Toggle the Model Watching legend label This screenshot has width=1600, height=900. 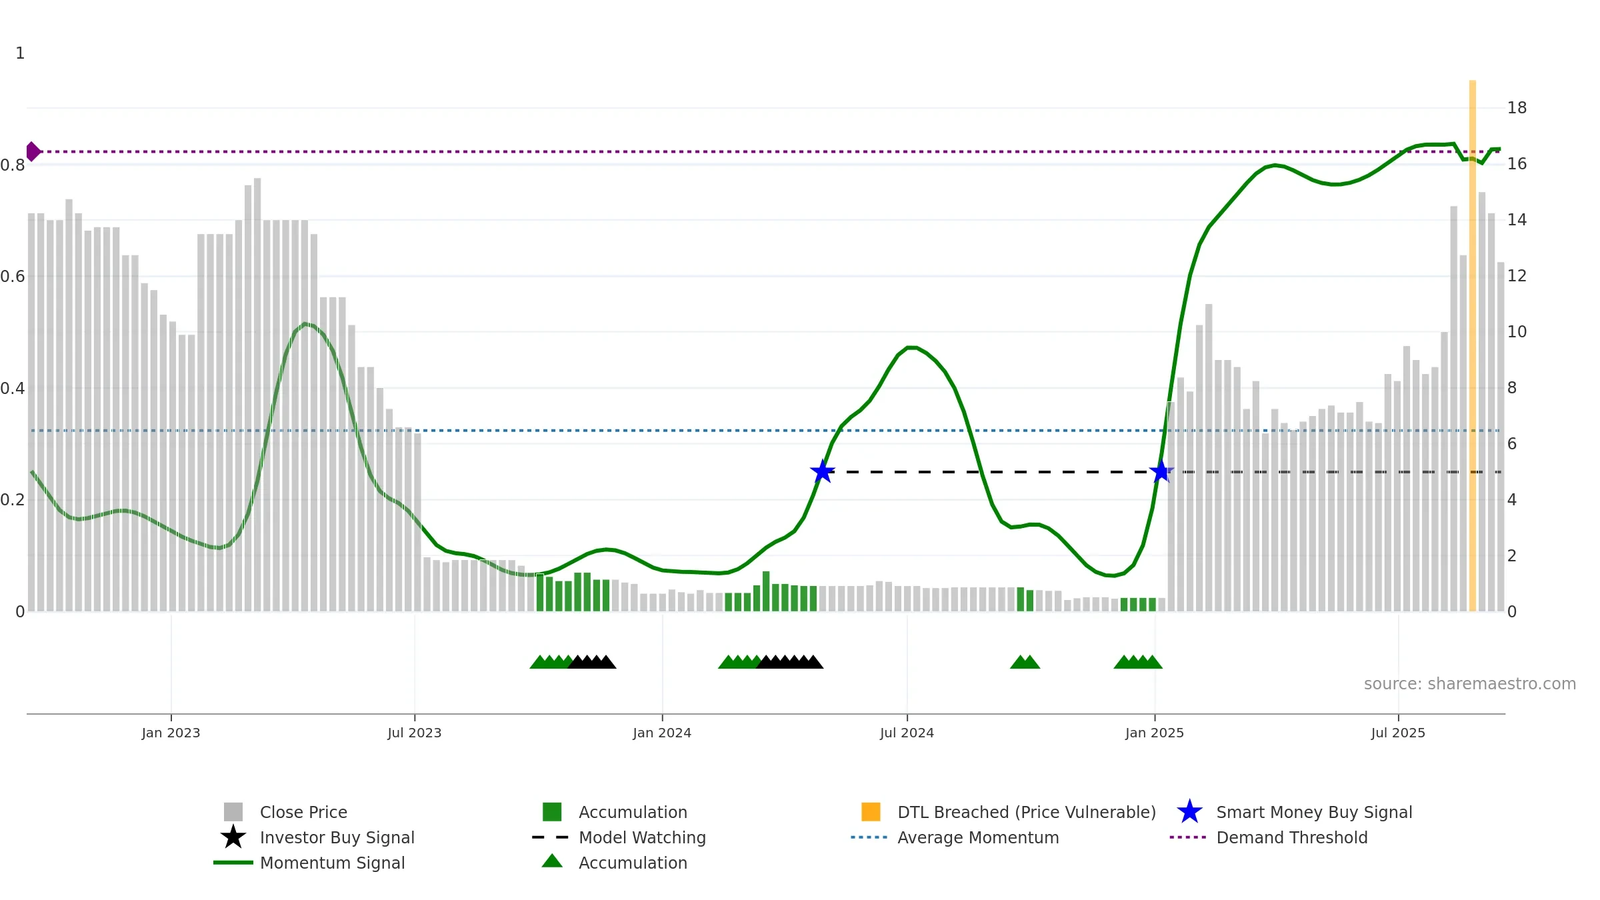(643, 837)
